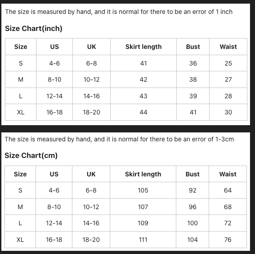This screenshot has height=254, width=255.
Task: Select bust value 39 in inch chart
Action: click(x=193, y=96)
